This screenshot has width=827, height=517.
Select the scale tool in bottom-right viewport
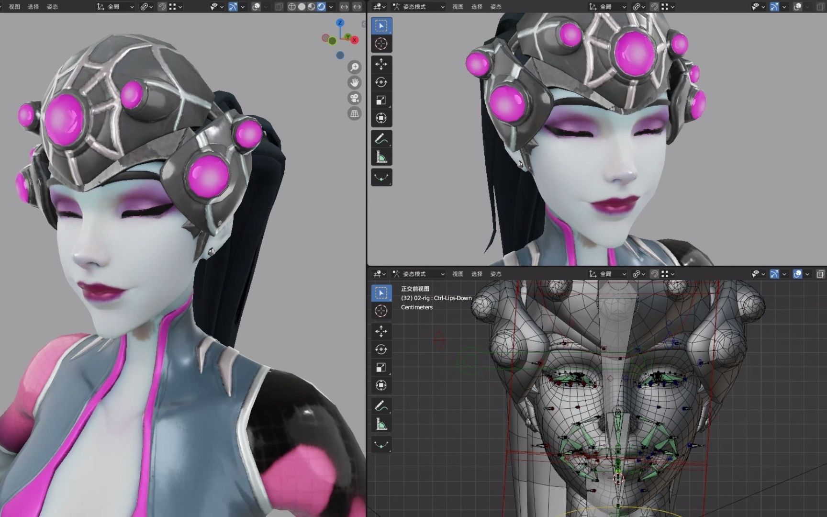(381, 368)
